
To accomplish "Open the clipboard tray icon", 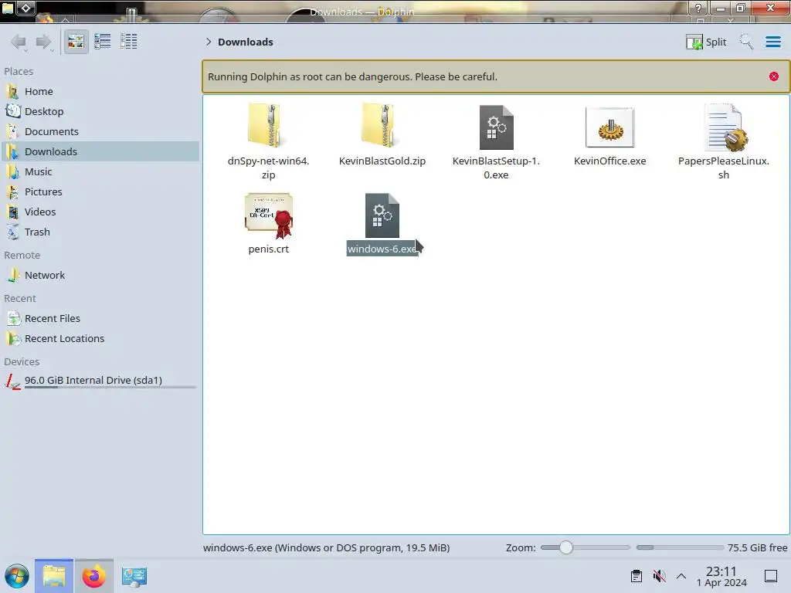I will (637, 576).
